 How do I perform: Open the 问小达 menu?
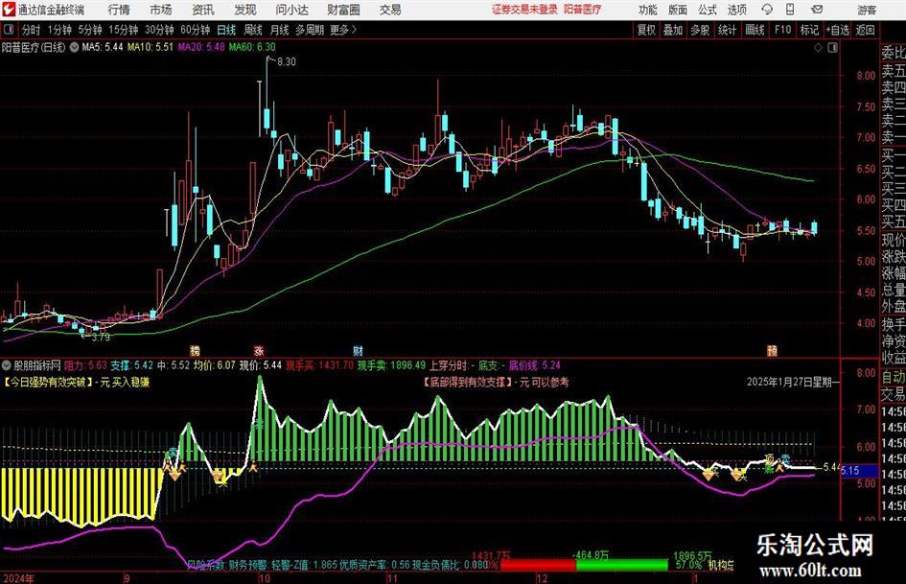click(291, 10)
